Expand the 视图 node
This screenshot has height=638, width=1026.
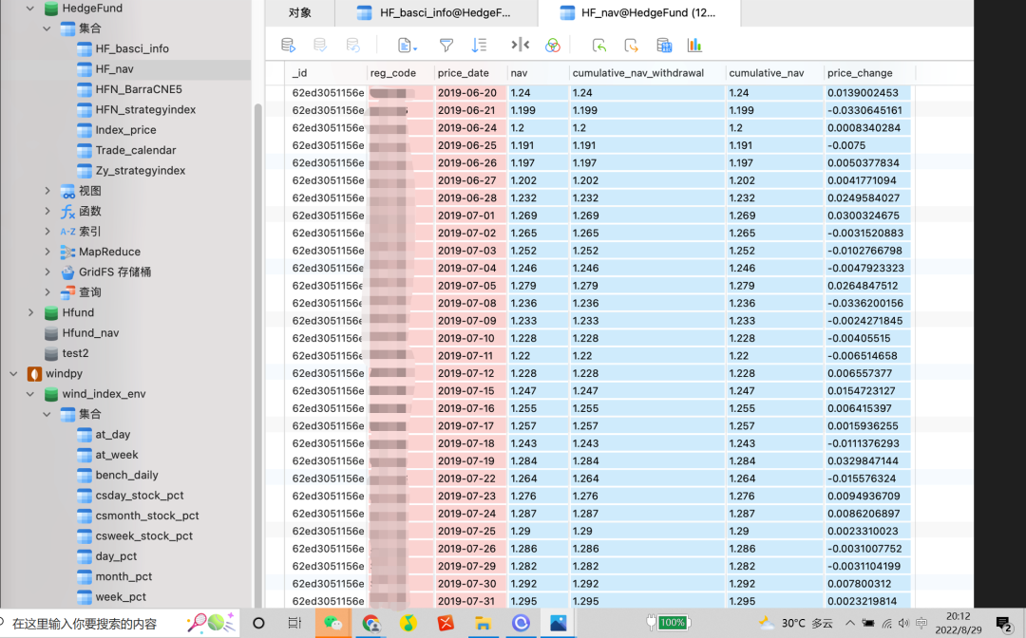tap(47, 191)
